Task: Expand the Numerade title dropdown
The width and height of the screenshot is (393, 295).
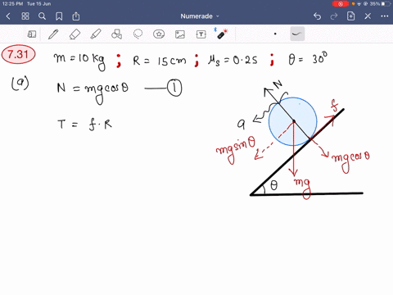Action: 200,16
